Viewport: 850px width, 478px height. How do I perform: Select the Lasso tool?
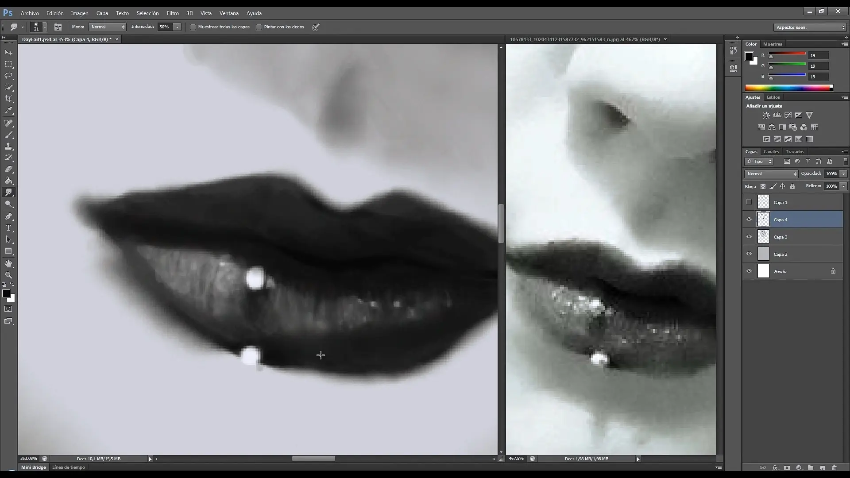(8, 76)
